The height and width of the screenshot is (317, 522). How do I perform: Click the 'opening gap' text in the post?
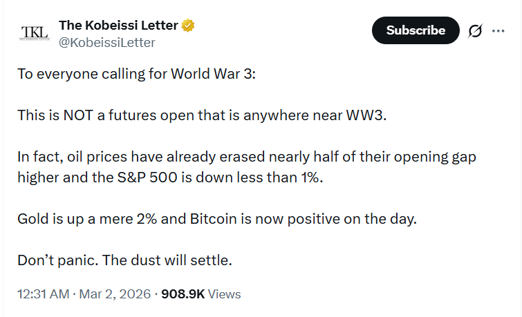(437, 157)
